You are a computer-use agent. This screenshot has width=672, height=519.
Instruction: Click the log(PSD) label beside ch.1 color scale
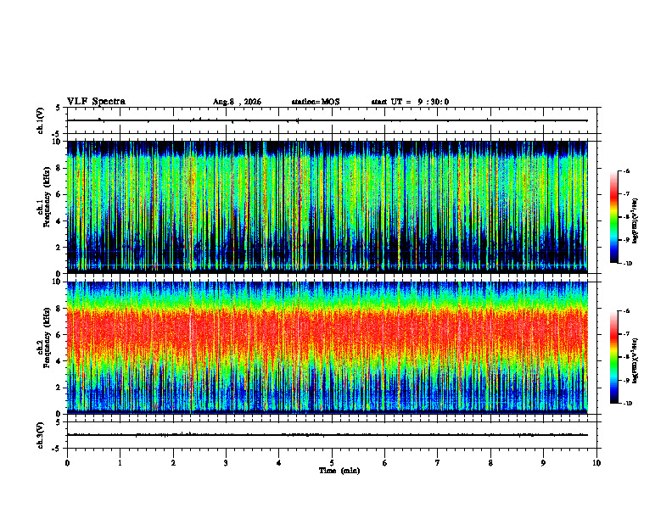(636, 221)
